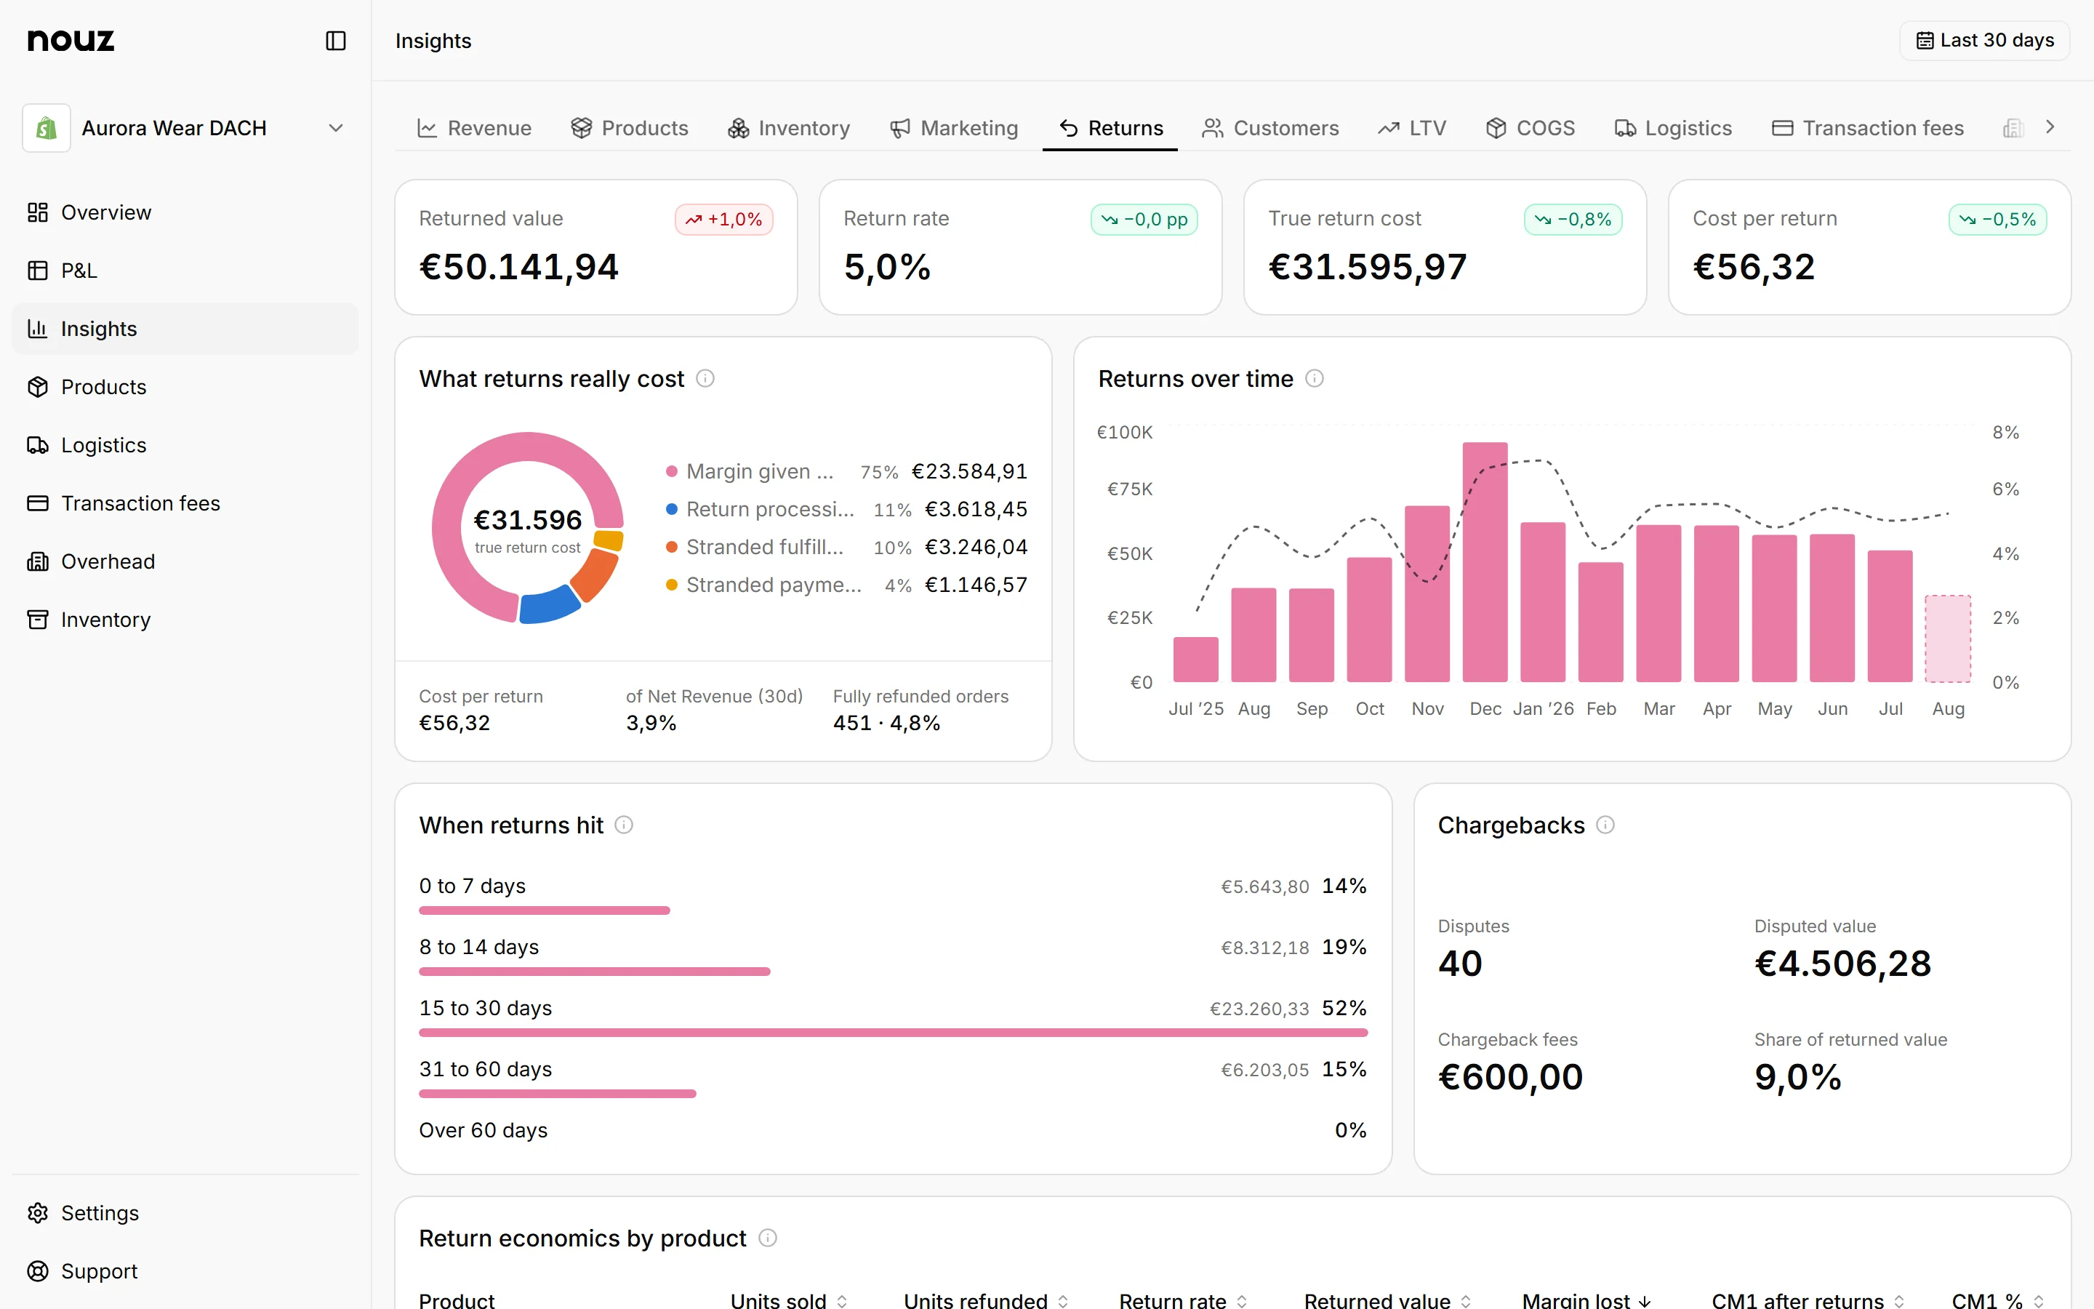Open the Last 30 days date range picker
The image size is (2094, 1309).
pyautogui.click(x=1984, y=41)
